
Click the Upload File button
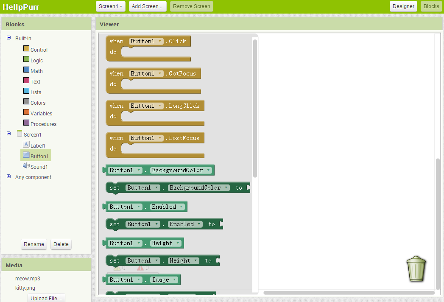(x=47, y=298)
